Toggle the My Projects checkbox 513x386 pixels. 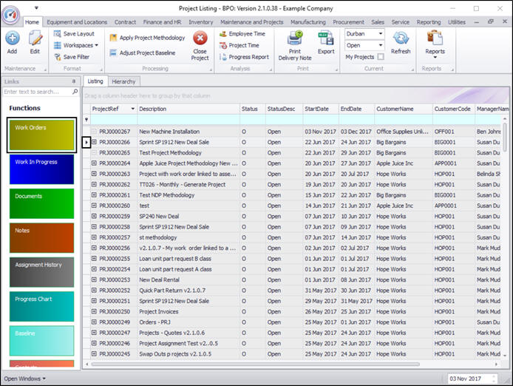(x=381, y=57)
